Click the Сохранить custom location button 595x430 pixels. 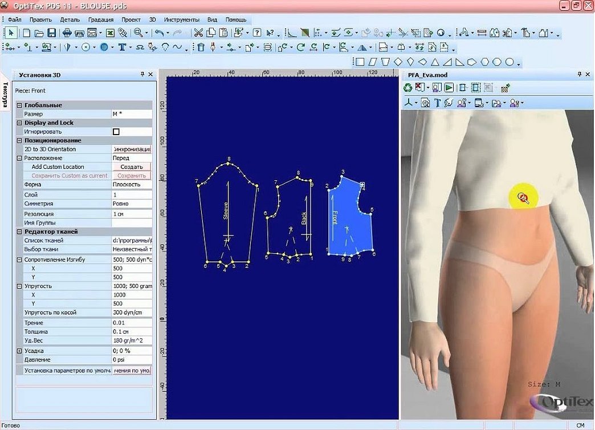(x=131, y=176)
